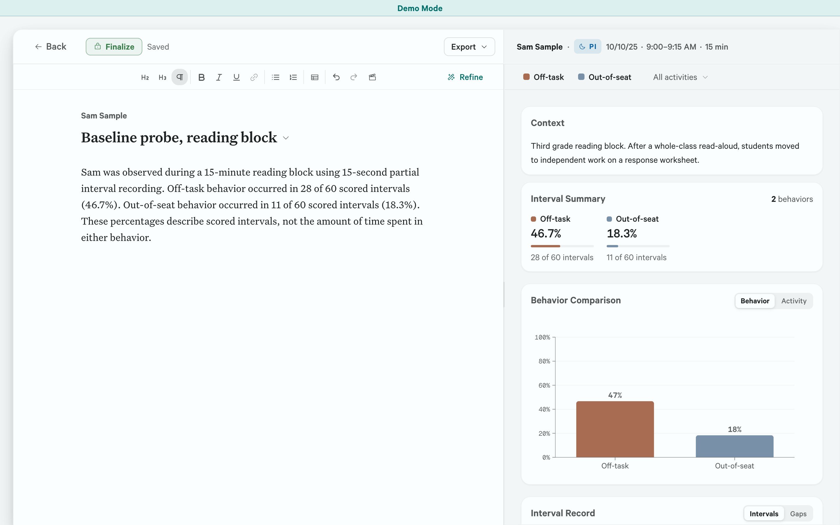Toggle italic formatting
Screen dimensions: 840x525
point(219,77)
